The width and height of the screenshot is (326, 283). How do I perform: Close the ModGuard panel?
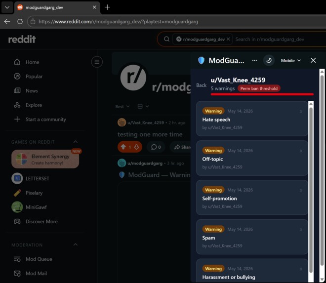click(x=313, y=61)
